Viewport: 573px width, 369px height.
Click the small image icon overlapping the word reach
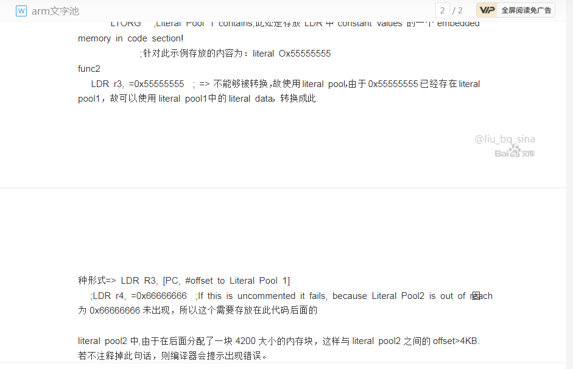476,296
